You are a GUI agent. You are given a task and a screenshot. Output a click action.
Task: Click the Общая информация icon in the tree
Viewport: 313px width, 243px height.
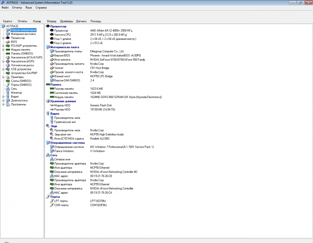pyautogui.click(x=8, y=30)
